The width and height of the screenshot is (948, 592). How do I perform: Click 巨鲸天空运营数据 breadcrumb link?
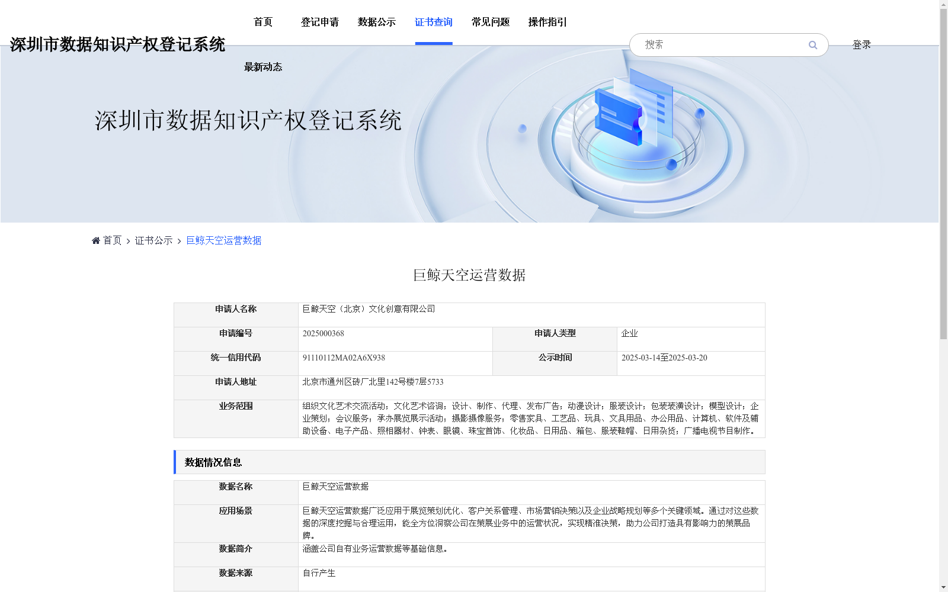(224, 240)
